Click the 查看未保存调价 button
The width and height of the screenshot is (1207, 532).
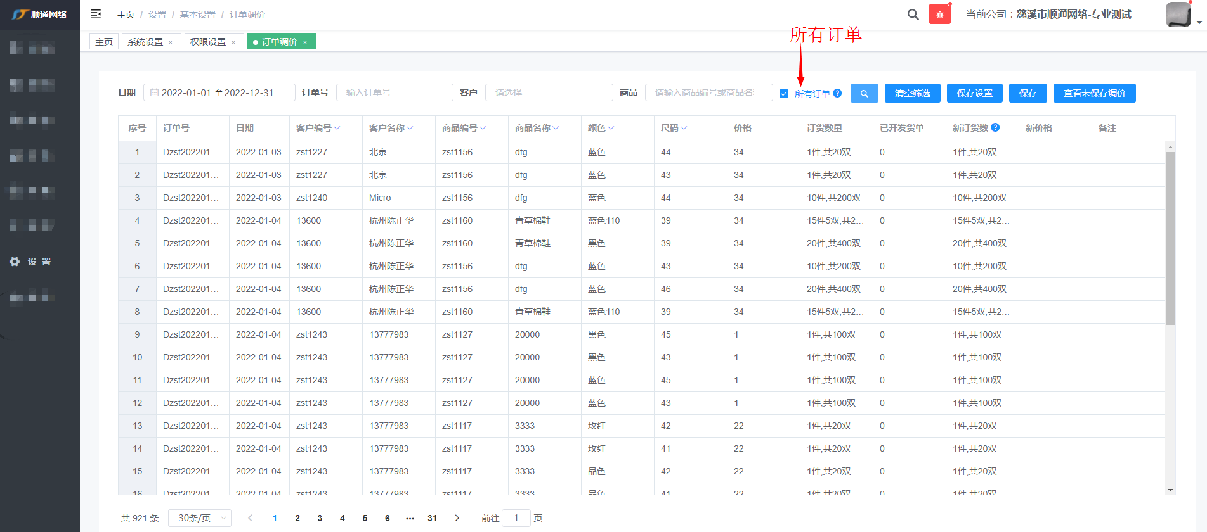(x=1094, y=93)
